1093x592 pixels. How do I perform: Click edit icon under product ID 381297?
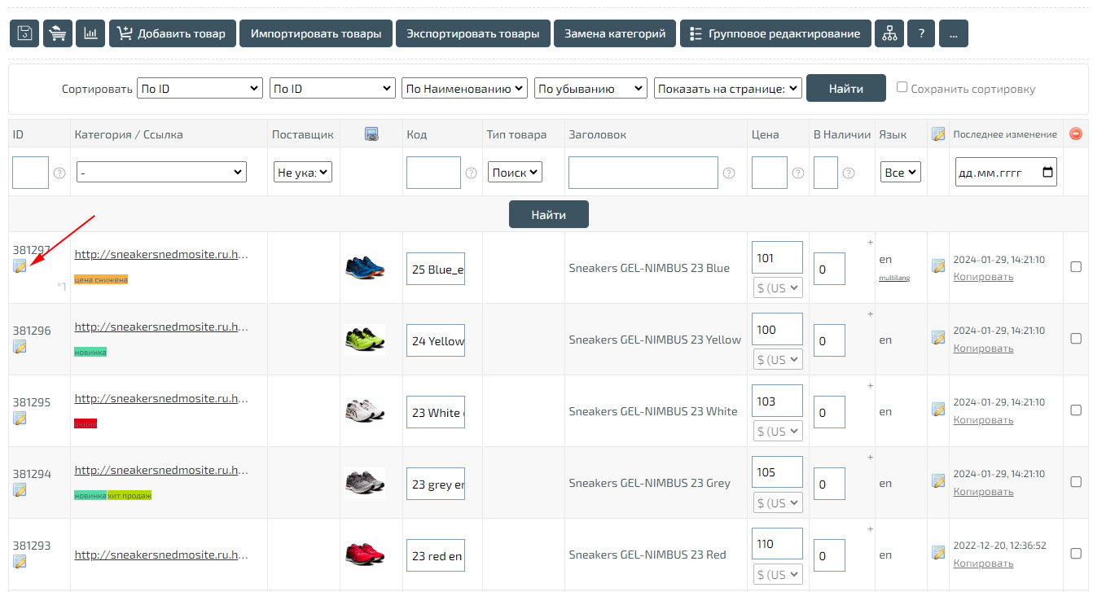[x=20, y=265]
